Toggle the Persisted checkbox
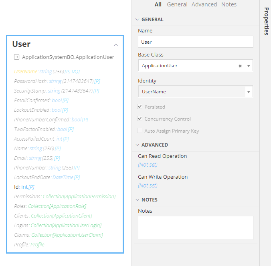Viewport: 271px width, 266px height. coord(140,107)
